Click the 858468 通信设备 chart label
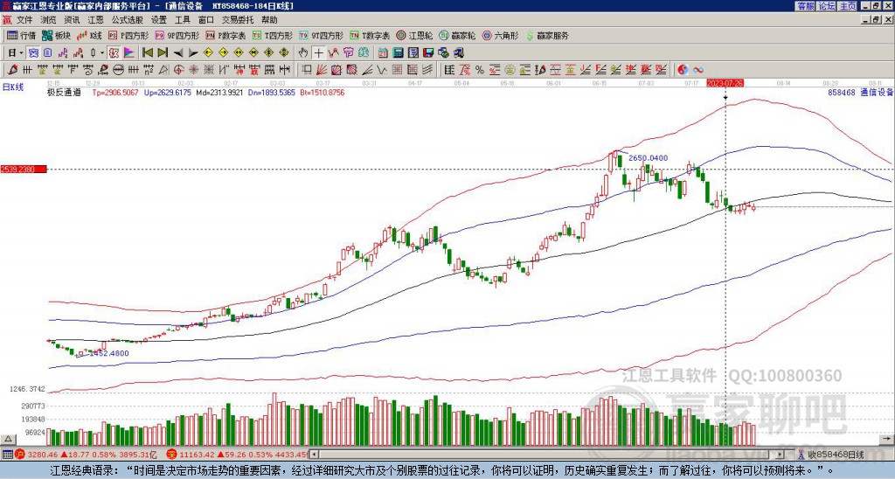Image resolution: width=895 pixels, height=479 pixels. (860, 92)
